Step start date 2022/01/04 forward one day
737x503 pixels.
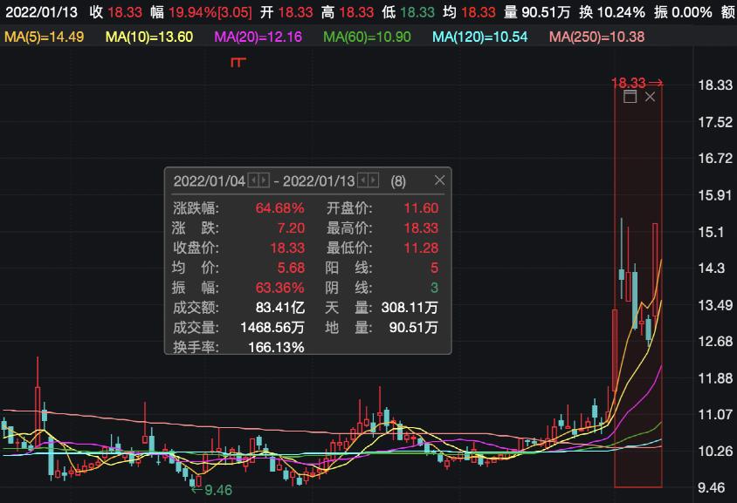pos(264,180)
